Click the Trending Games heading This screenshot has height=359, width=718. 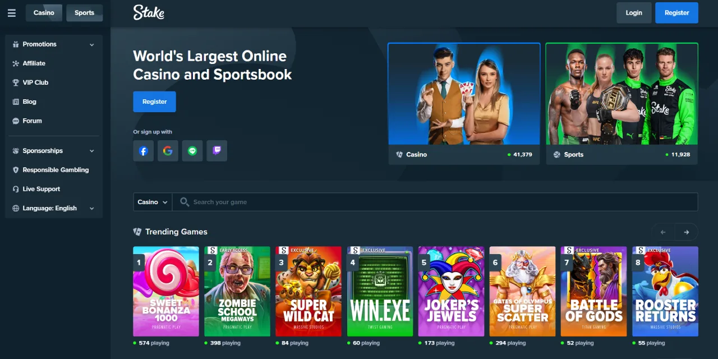176,232
